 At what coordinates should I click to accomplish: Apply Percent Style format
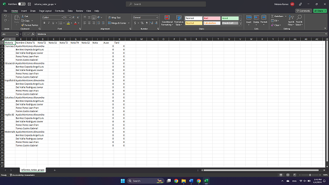click(142, 23)
